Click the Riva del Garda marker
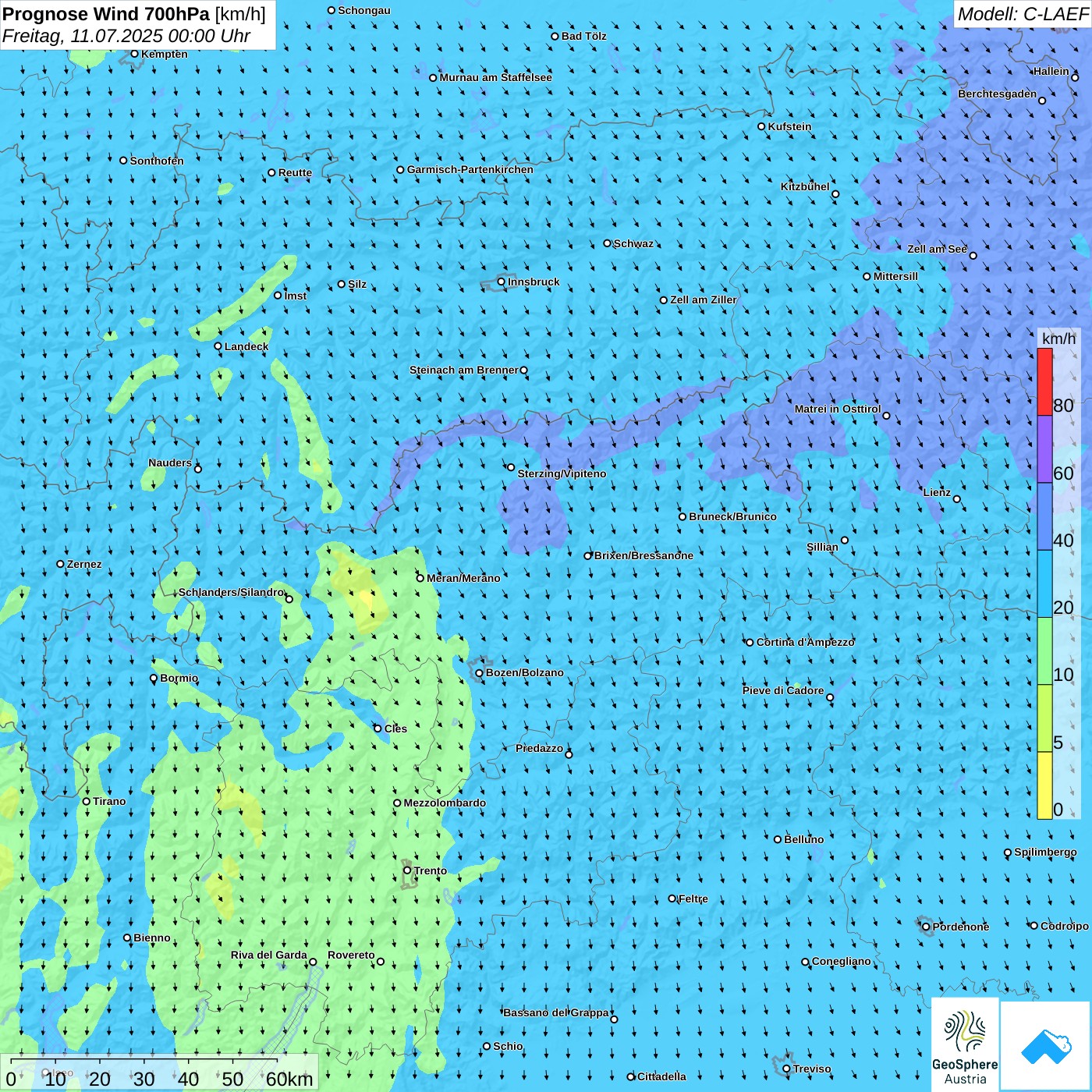 point(313,962)
